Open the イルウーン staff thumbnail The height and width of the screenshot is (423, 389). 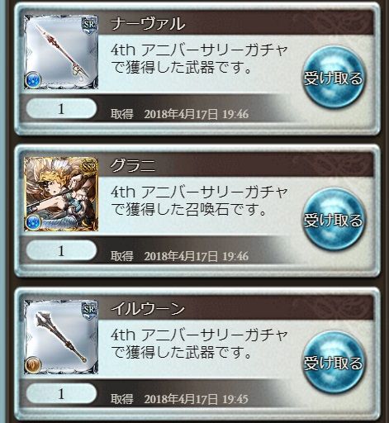[61, 337]
